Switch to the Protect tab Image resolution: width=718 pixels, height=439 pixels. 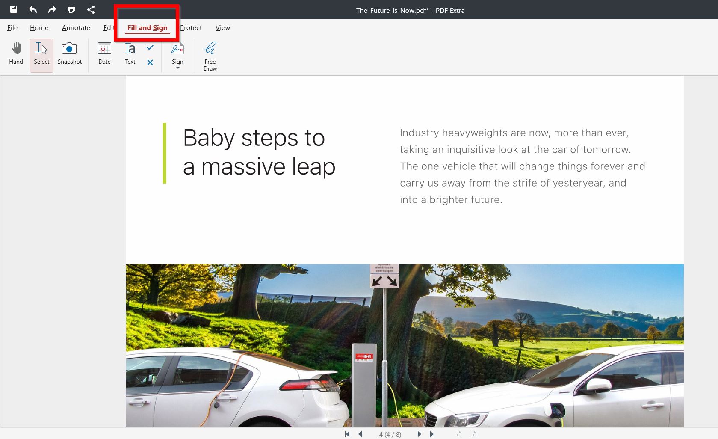pyautogui.click(x=191, y=27)
